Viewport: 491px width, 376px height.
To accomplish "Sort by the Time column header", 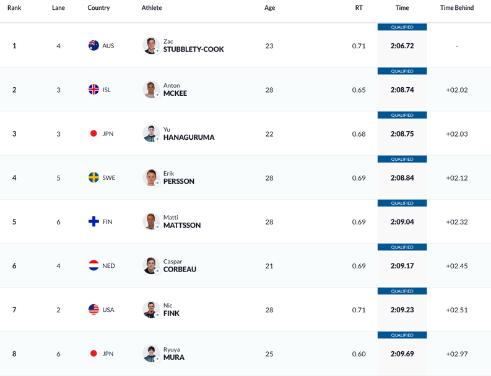I will 402,8.
